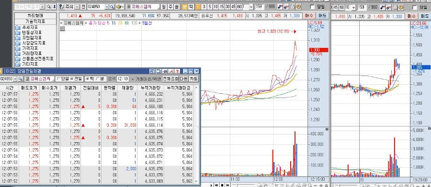This screenshot has height=187, width=431.
Task: Click the stock code search magnifier icon
Action: click(113, 7)
